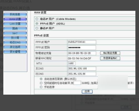The height and width of the screenshot is (111, 139).
Task: Open the 家长管理 menu item
Action: coord(15,52)
